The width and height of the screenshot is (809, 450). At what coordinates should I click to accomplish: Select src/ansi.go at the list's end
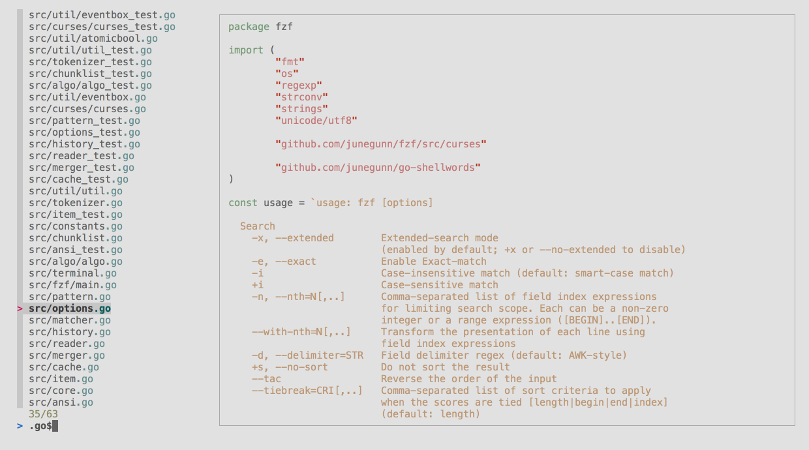coord(61,402)
